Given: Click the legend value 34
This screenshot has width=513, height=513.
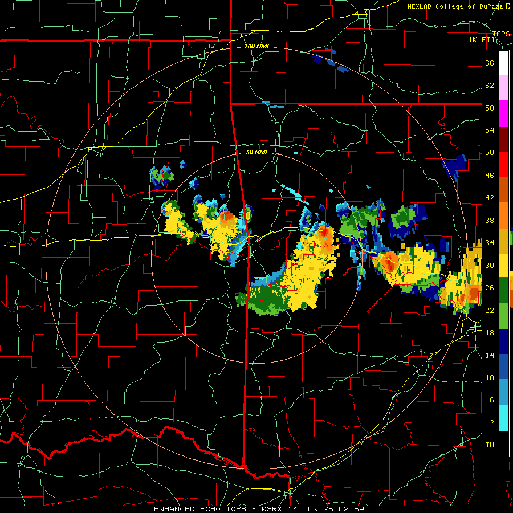Looking at the screenshot, I should click(x=490, y=242).
